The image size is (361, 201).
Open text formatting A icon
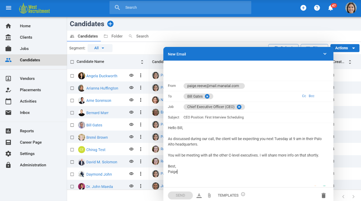click(x=199, y=196)
